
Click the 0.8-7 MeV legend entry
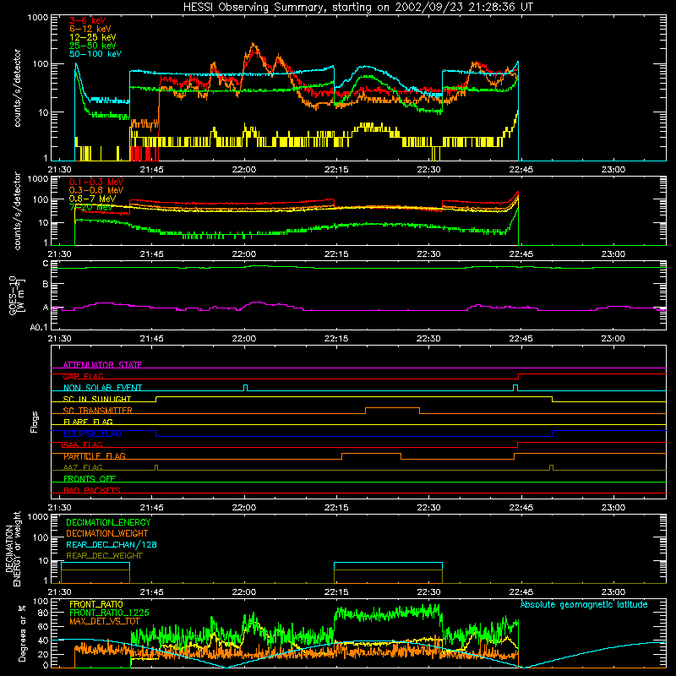coord(93,199)
